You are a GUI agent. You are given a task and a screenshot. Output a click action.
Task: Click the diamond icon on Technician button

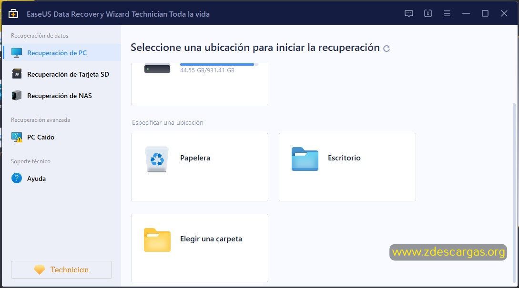(x=40, y=270)
